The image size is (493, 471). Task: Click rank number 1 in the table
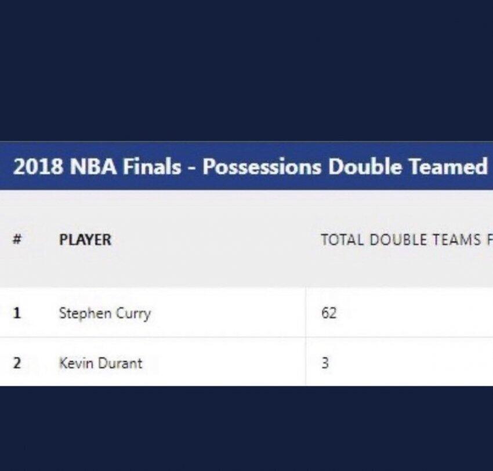[17, 313]
